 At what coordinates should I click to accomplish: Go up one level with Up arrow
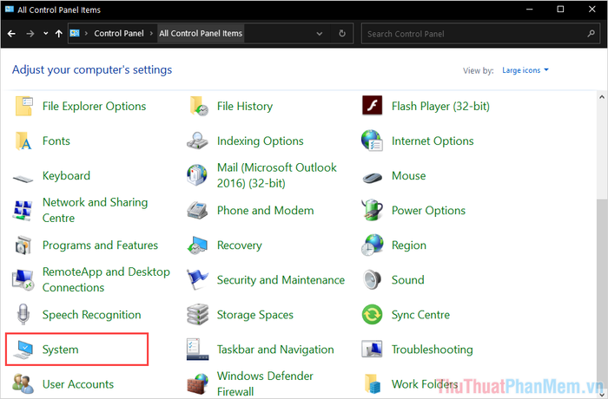pos(58,34)
